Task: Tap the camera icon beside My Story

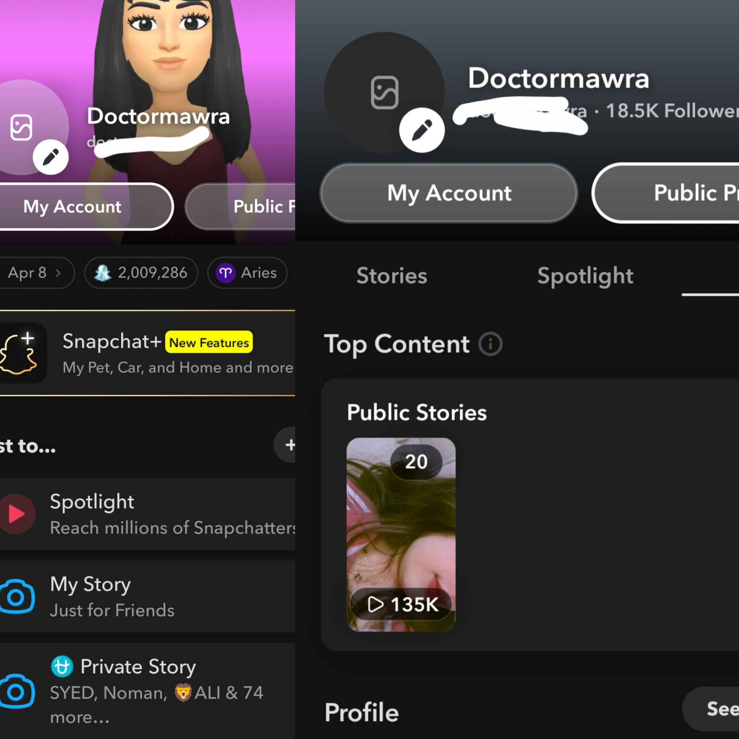Action: pyautogui.click(x=17, y=596)
